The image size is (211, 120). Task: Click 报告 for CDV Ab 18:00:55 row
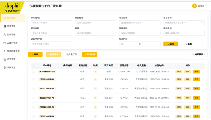pyautogui.click(x=196, y=89)
